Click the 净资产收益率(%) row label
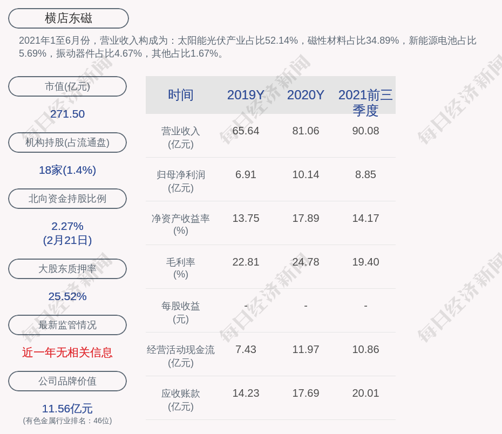Viewport: 502px width, 434px height. tap(181, 225)
